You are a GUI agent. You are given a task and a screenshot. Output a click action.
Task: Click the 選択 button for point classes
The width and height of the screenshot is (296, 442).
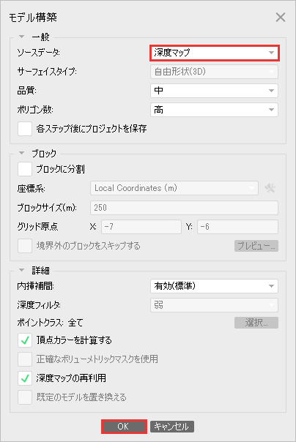[x=256, y=323]
